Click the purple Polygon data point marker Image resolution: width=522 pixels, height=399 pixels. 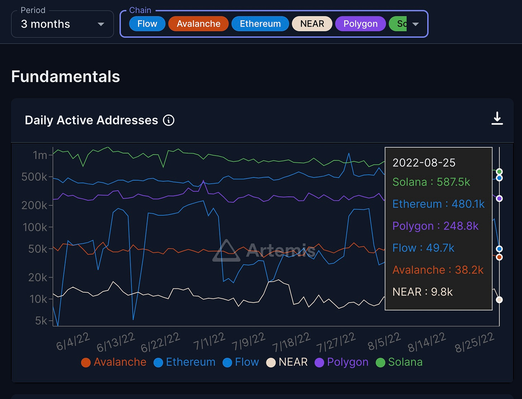pyautogui.click(x=499, y=198)
